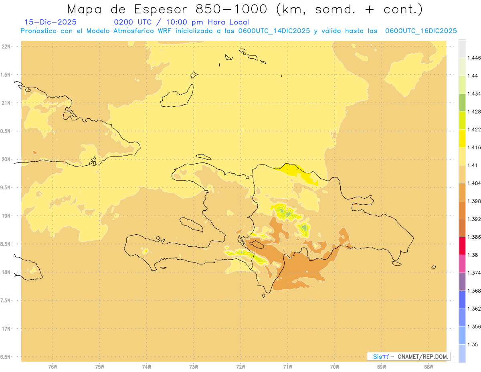Click the legend value '1.398'

pos(474,201)
